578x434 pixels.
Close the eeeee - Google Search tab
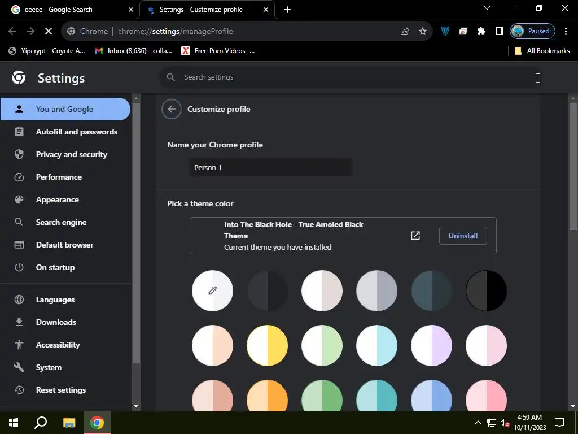coord(131,10)
